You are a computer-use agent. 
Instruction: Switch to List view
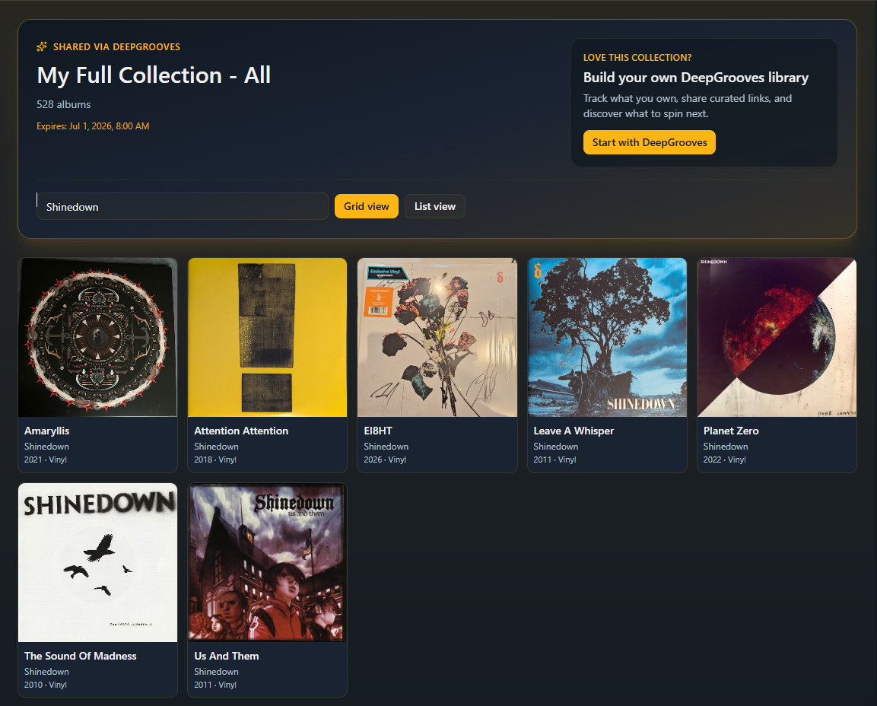point(434,206)
